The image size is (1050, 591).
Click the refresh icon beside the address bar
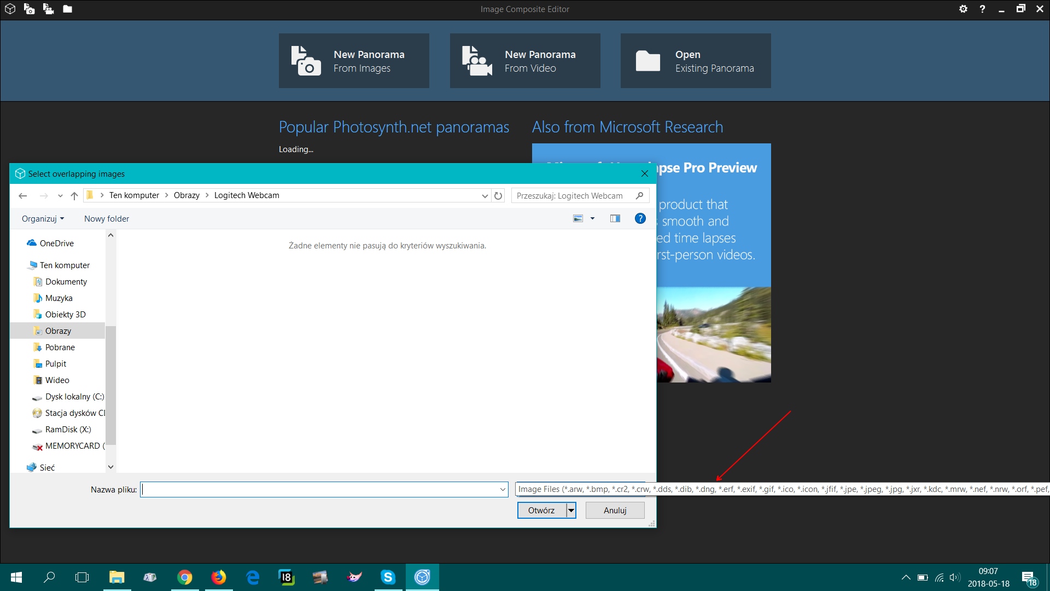click(x=498, y=196)
